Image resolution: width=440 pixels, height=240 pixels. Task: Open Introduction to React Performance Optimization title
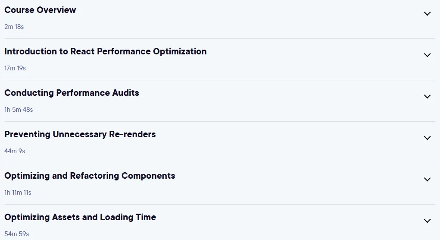point(106,51)
